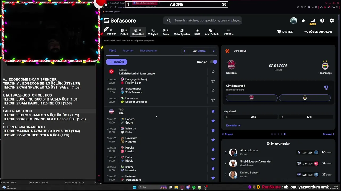Unstar the Pacers vs Spurs match
Viewport: 341px width, 191px height.
click(213, 121)
